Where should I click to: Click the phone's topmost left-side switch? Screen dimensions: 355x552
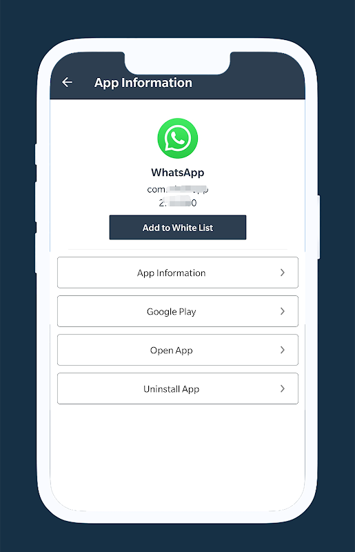(36, 154)
